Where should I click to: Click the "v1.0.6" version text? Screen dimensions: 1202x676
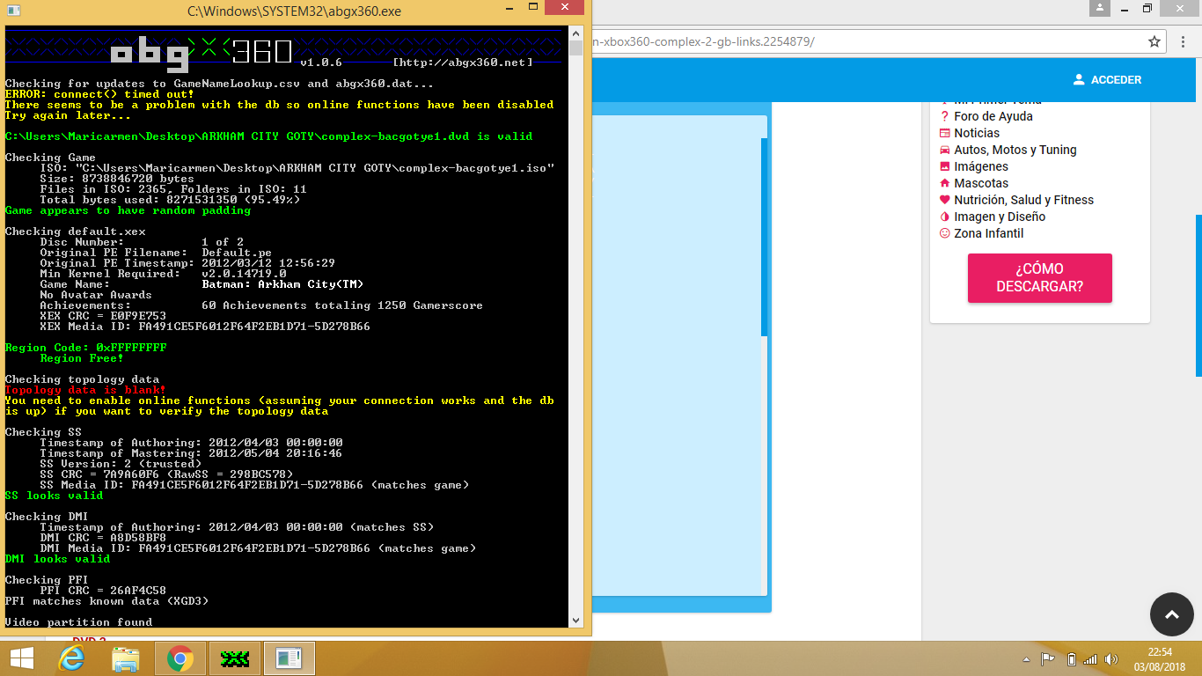coord(321,62)
